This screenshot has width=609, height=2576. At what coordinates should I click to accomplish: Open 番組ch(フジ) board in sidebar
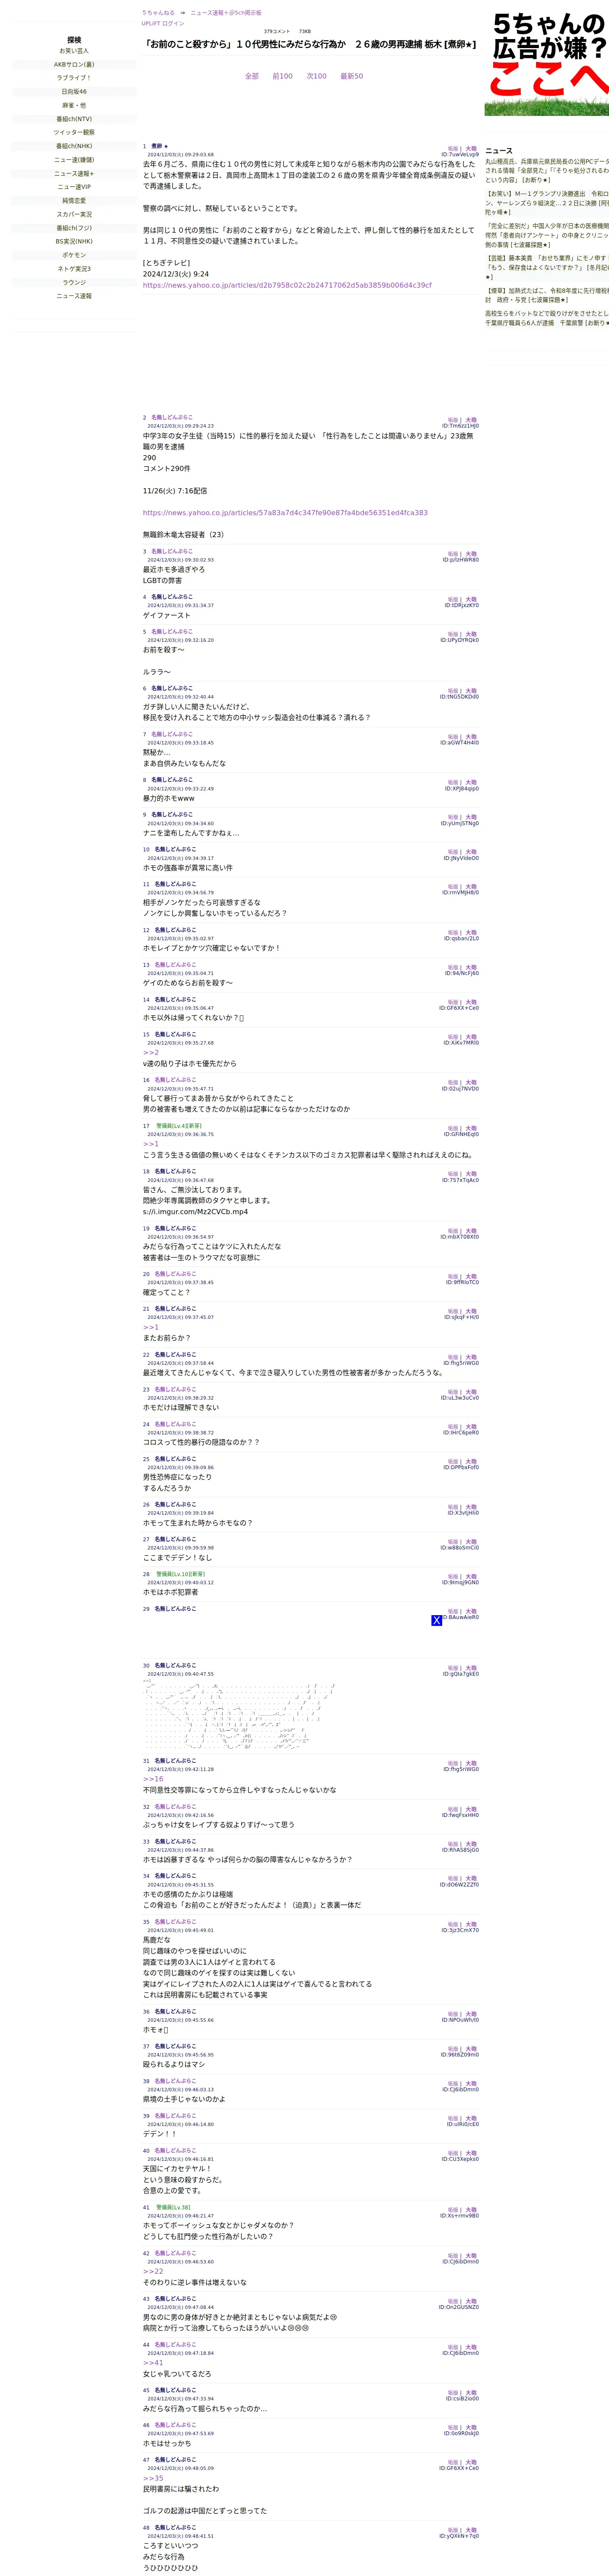tap(74, 228)
